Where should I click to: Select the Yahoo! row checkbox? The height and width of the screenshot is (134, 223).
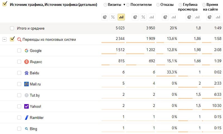(19, 106)
